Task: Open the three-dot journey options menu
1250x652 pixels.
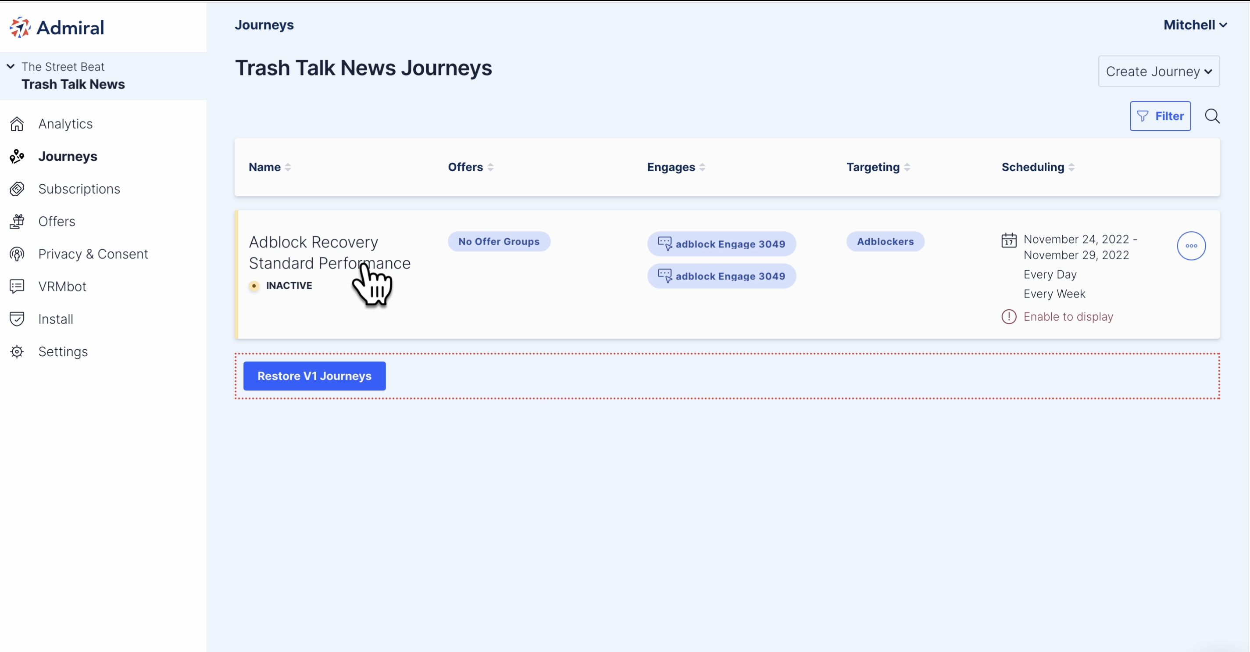Action: point(1191,246)
